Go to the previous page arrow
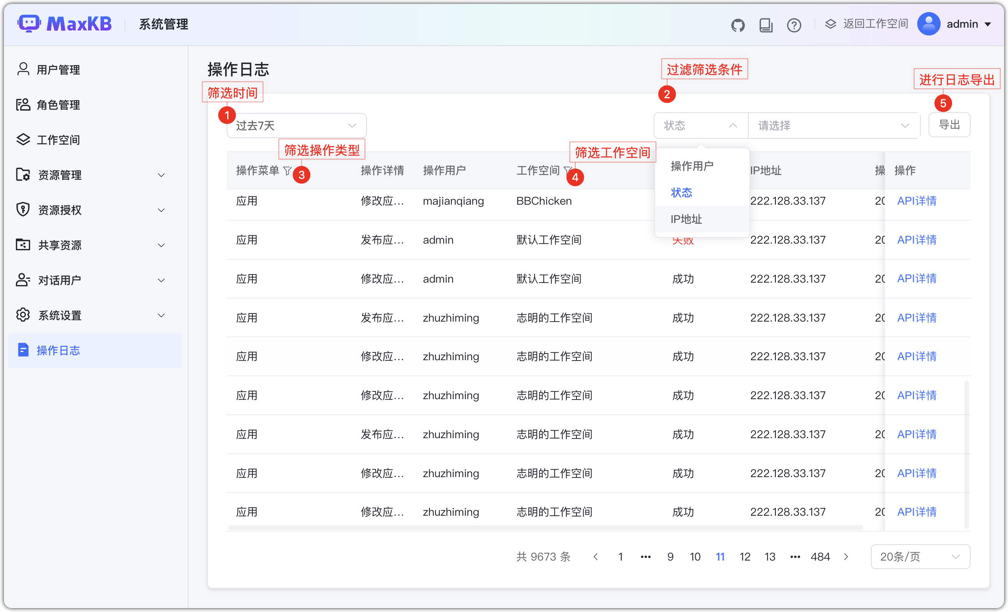This screenshot has height=612, width=1008. click(x=596, y=557)
